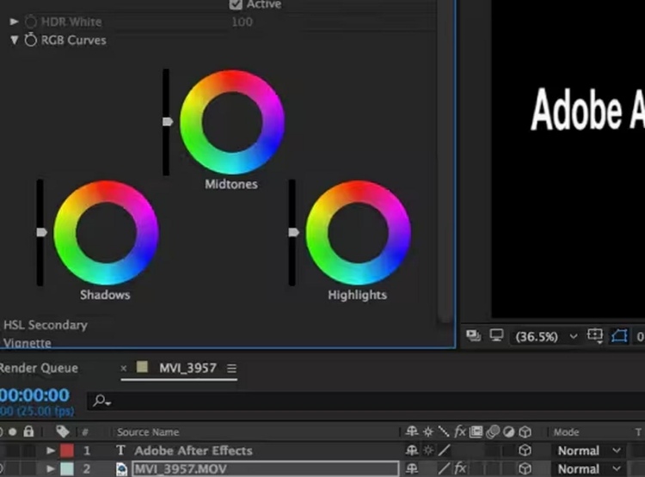This screenshot has width=645, height=477.
Task: Click the current timecode 00:00:00
Action: click(x=34, y=395)
